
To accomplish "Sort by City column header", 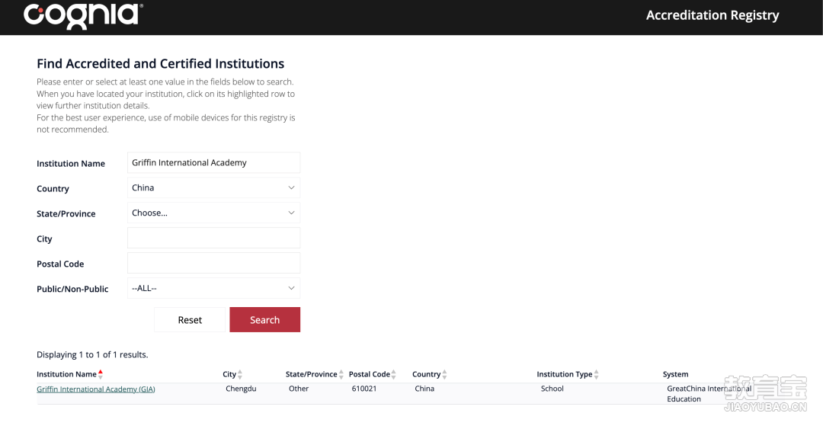I will (232, 374).
